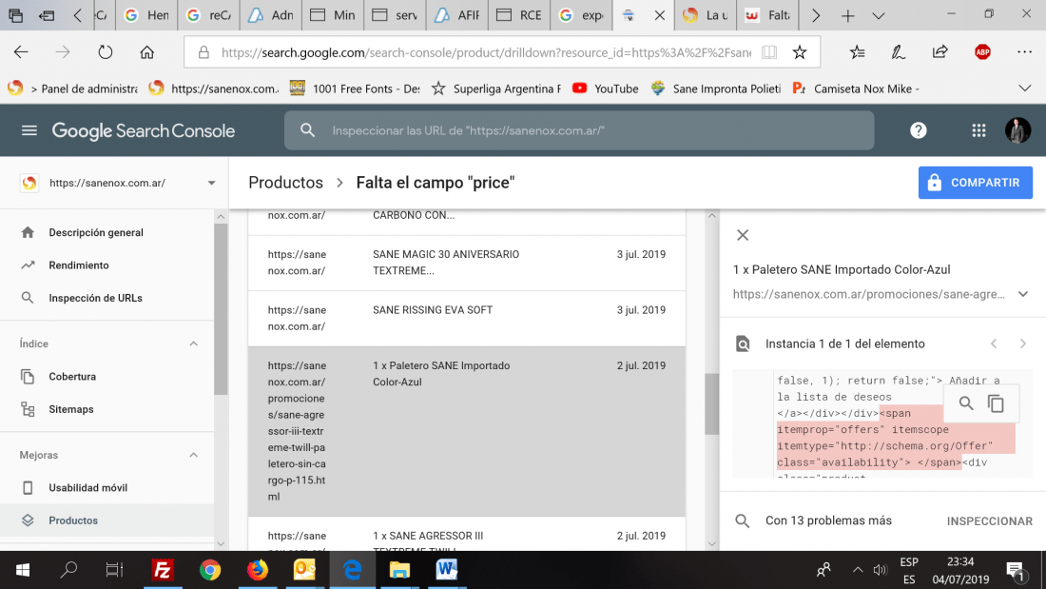Open the reading view icon

(769, 52)
